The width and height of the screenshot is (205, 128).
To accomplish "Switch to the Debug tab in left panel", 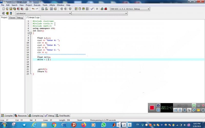I will (x=20, y=18).
